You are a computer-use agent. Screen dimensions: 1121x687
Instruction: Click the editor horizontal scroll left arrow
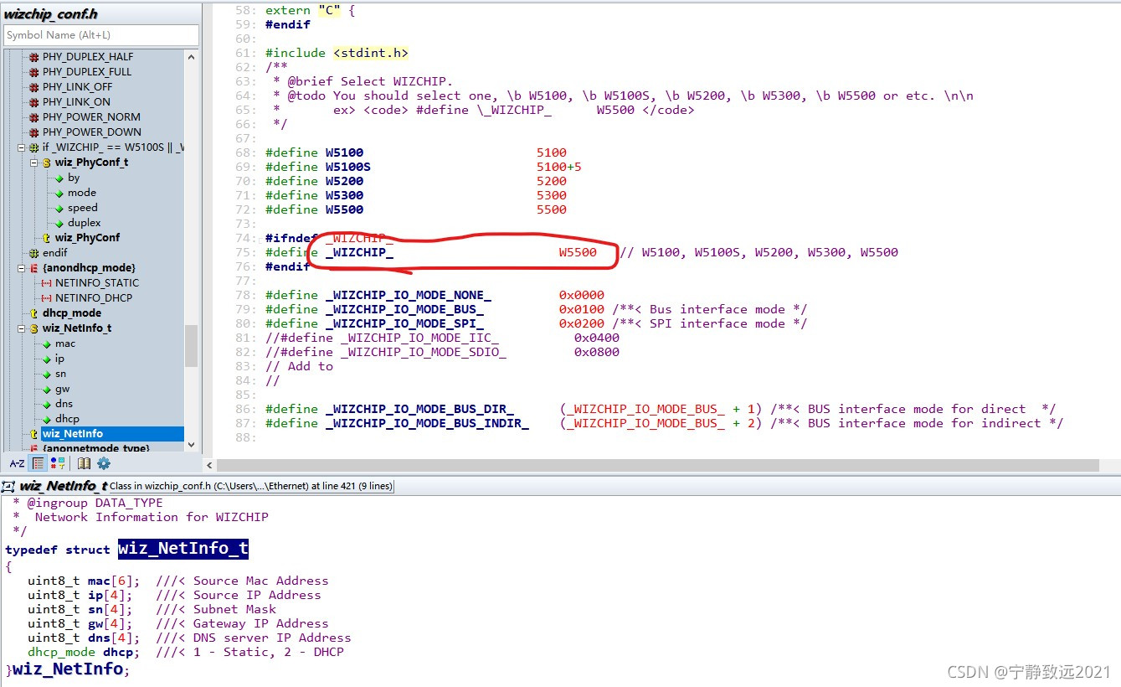[209, 465]
